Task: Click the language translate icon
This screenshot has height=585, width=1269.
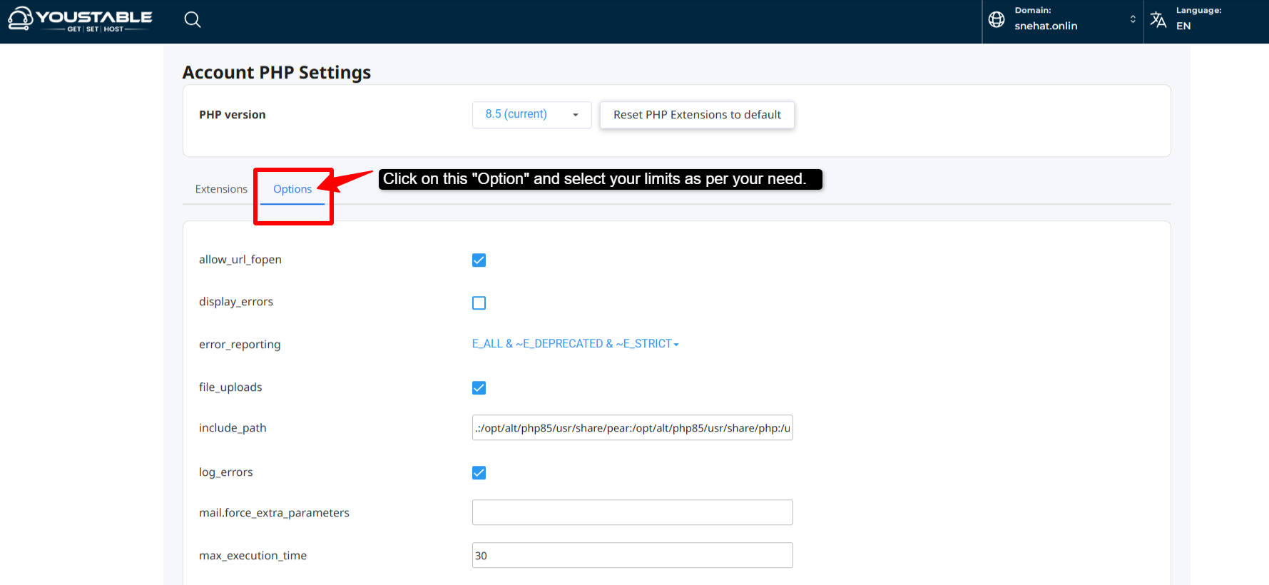Action: click(x=1158, y=19)
